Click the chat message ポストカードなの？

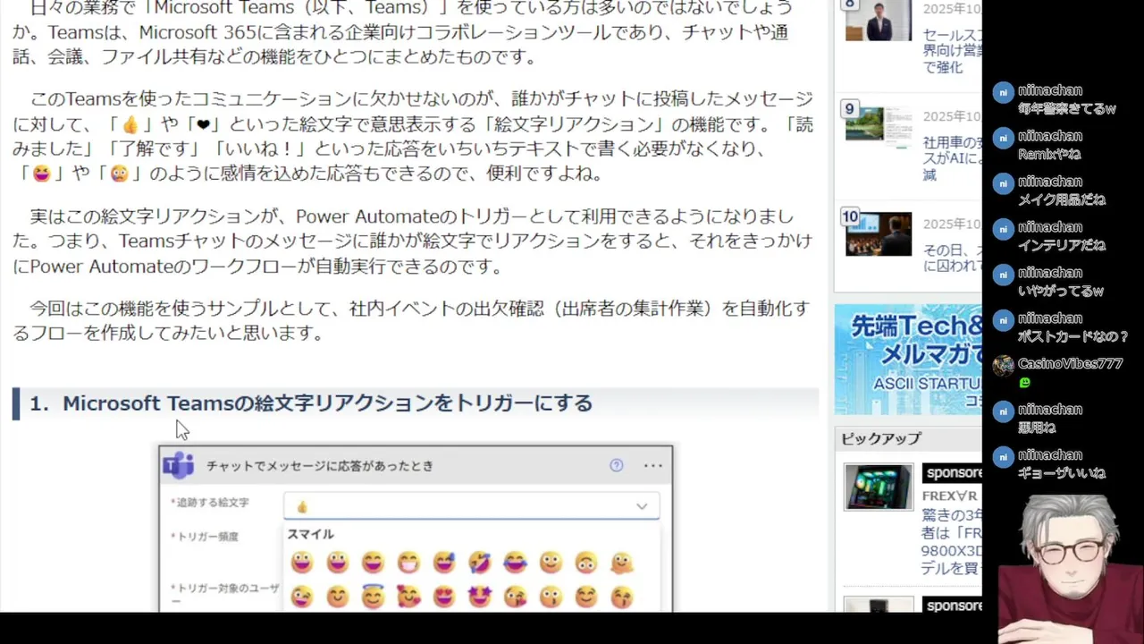tap(1072, 336)
